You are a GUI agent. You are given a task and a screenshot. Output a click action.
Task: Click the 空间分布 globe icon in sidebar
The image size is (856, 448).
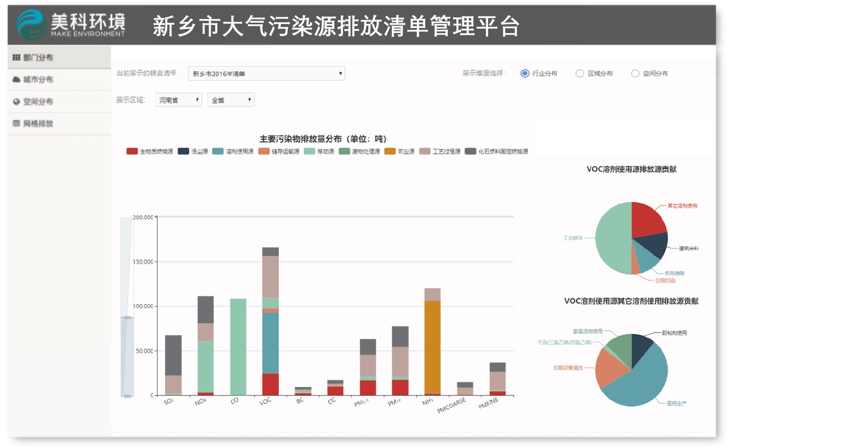(x=16, y=102)
